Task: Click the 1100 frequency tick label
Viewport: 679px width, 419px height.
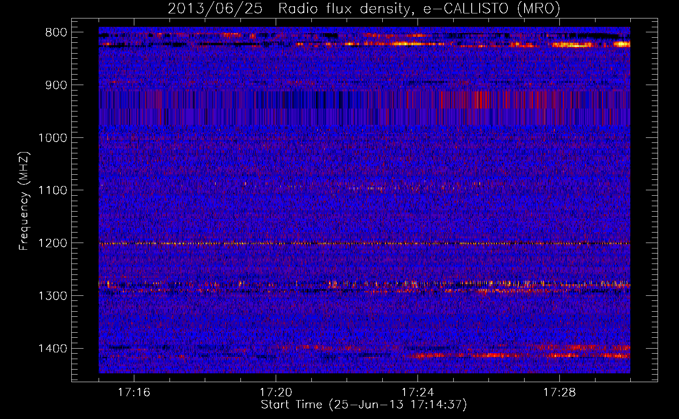Action: click(52, 191)
